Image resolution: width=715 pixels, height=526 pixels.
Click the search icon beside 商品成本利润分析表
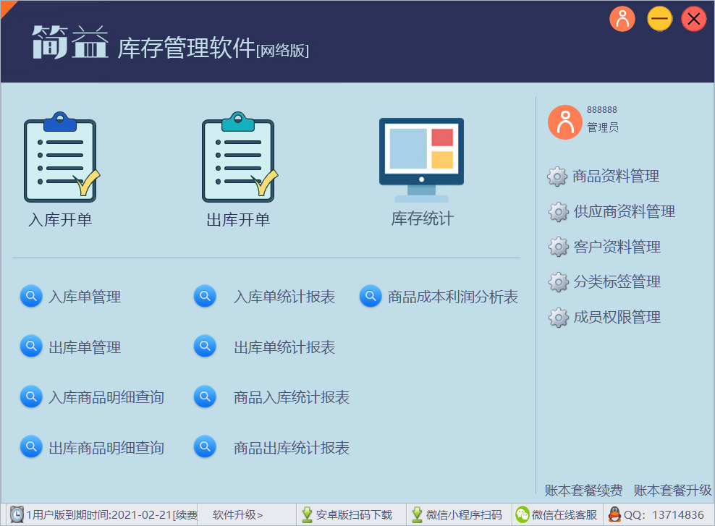(x=371, y=296)
